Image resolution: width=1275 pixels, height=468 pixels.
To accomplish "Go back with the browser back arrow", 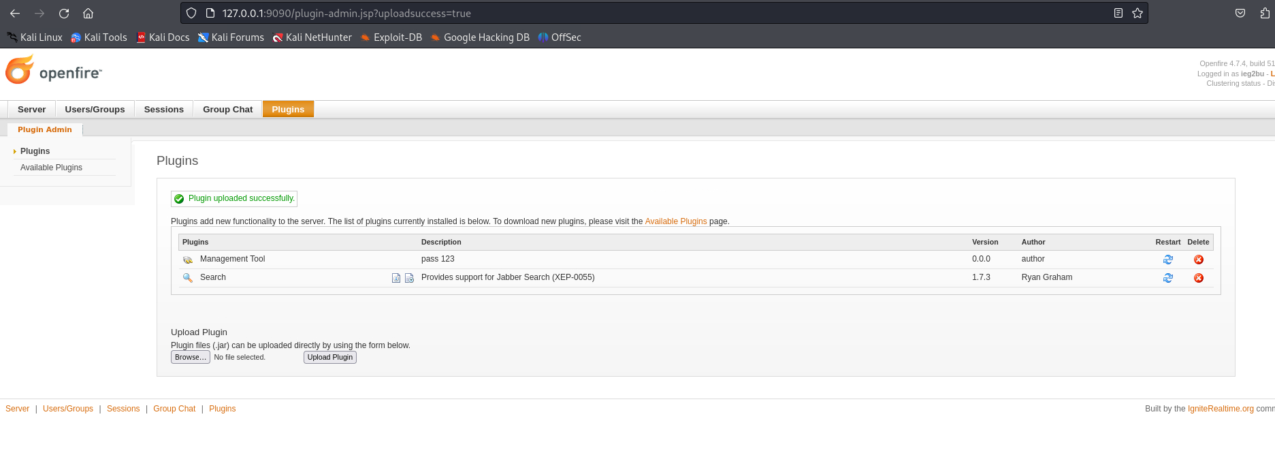I will point(15,13).
